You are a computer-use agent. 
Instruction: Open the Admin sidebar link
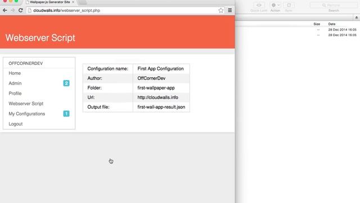(x=15, y=83)
